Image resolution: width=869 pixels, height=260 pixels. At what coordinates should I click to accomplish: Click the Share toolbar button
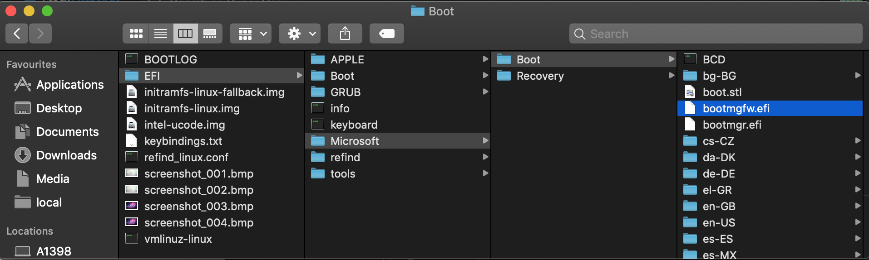pos(345,34)
